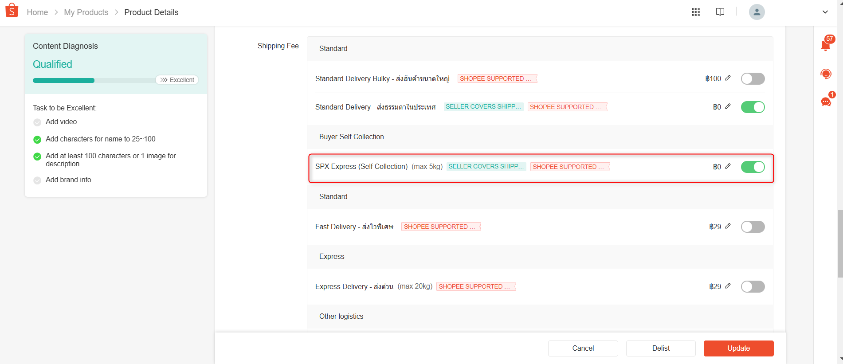
Task: Edit Express Delivery ฿29 fee pencil
Action: pyautogui.click(x=728, y=286)
